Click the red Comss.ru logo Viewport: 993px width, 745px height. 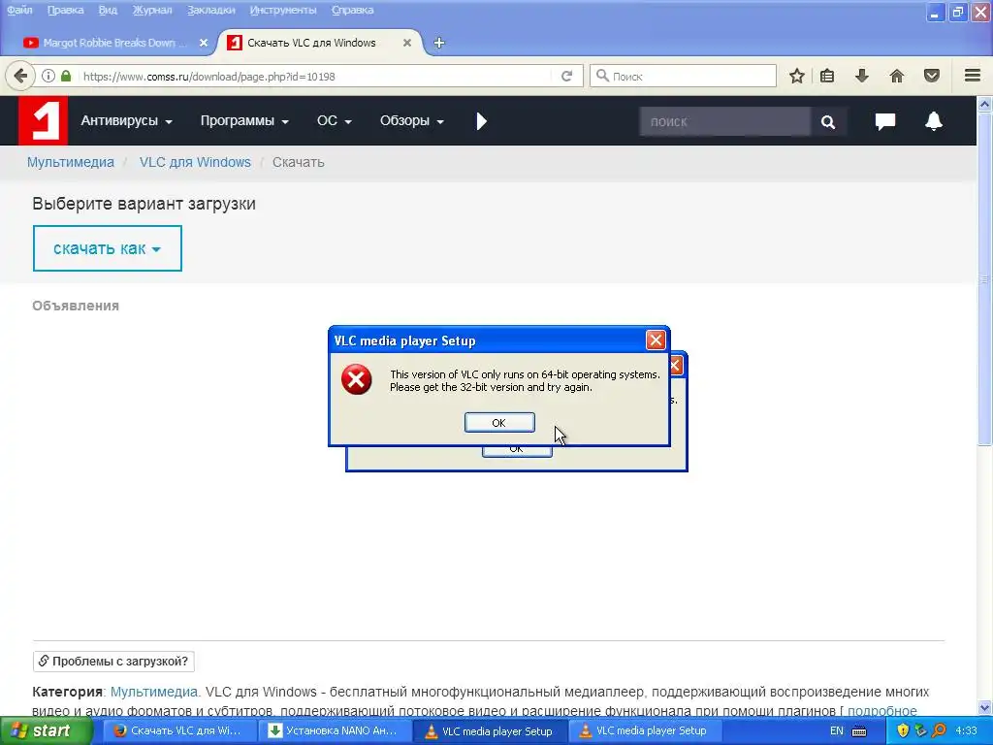coord(43,120)
